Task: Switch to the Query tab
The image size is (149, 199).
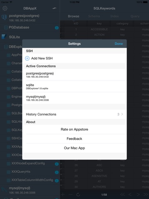Action: [135, 16]
